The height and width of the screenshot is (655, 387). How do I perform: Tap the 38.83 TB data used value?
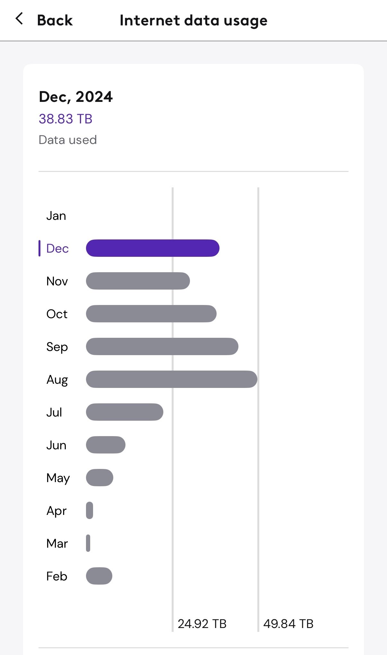[x=65, y=119]
